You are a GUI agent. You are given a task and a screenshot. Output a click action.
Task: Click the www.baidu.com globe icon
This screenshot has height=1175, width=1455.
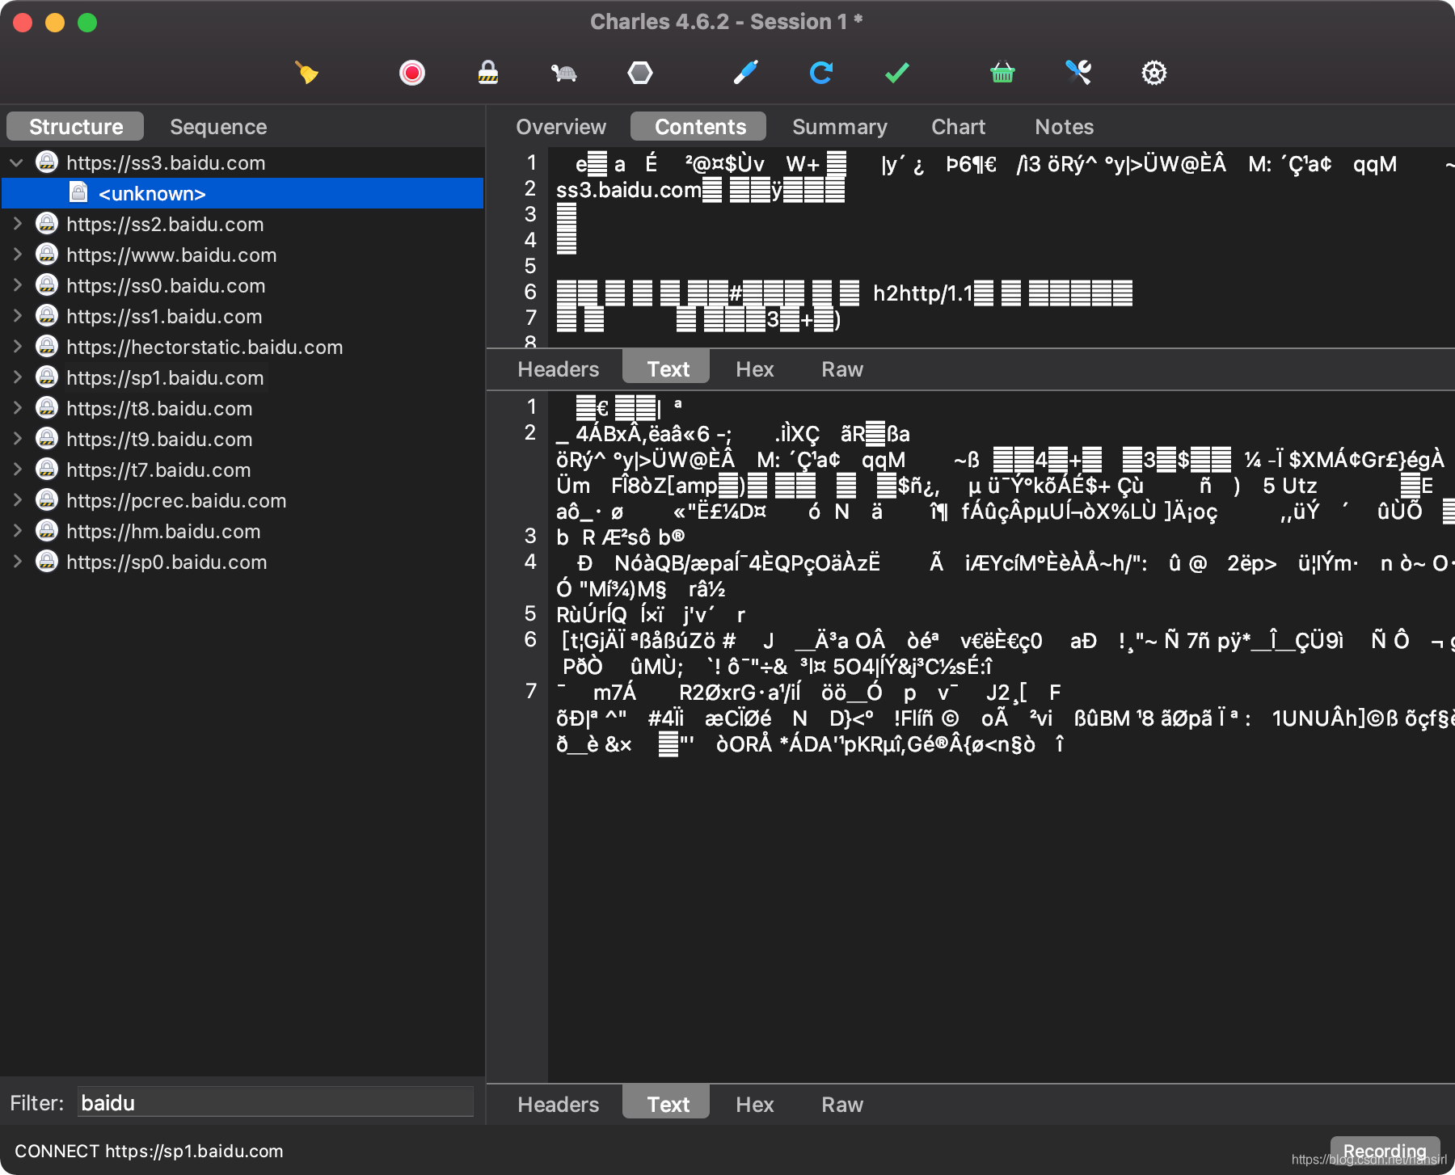point(48,254)
